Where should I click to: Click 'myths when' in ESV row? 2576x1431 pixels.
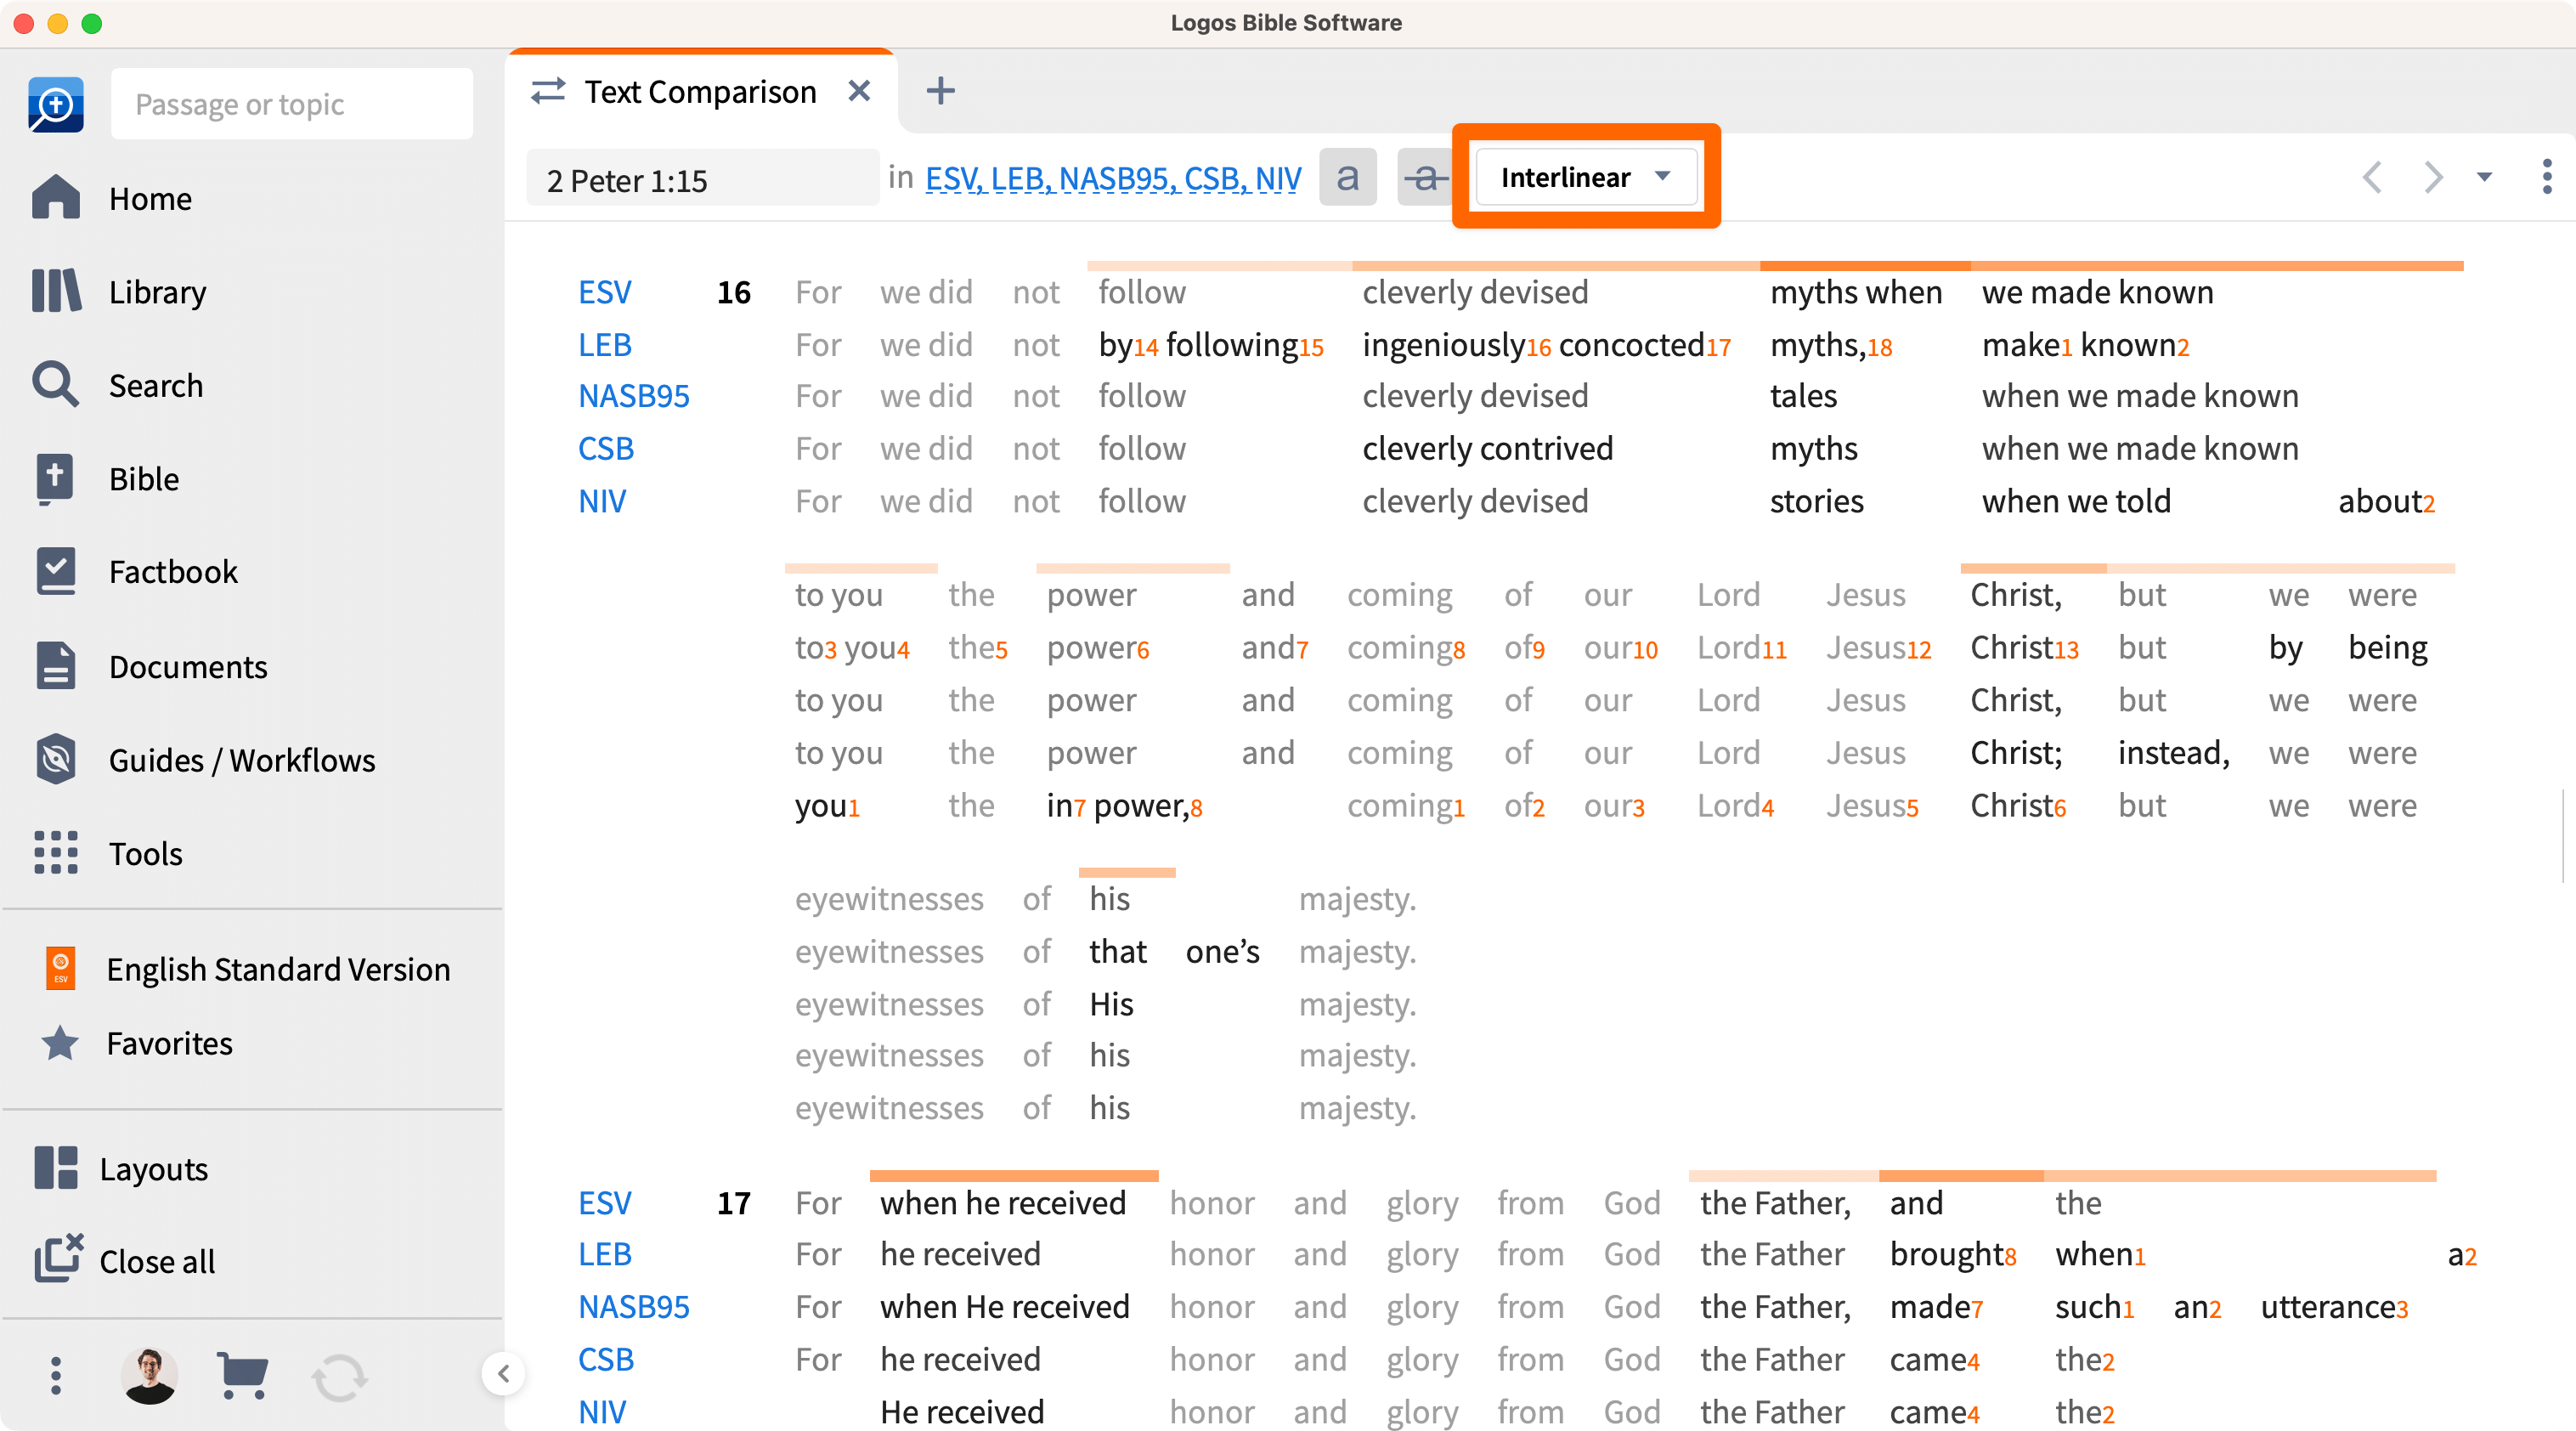point(1856,292)
